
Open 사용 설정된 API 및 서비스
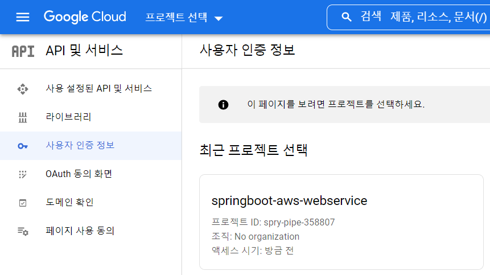point(90,89)
